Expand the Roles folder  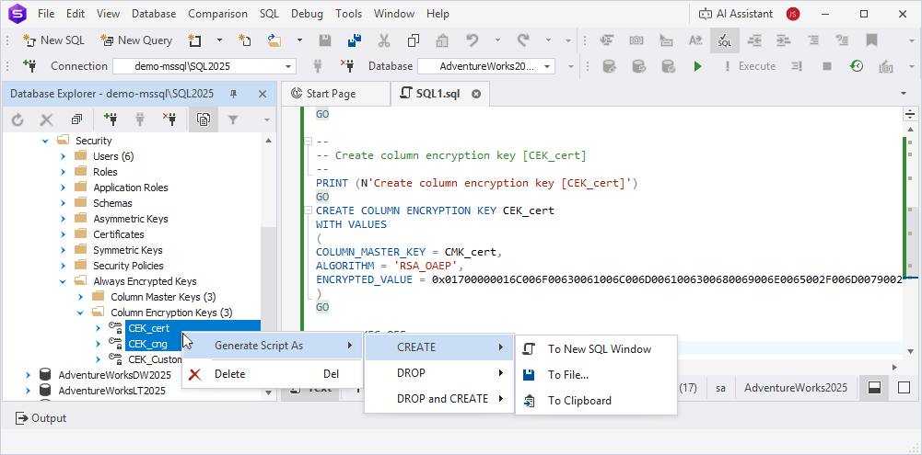(x=63, y=172)
